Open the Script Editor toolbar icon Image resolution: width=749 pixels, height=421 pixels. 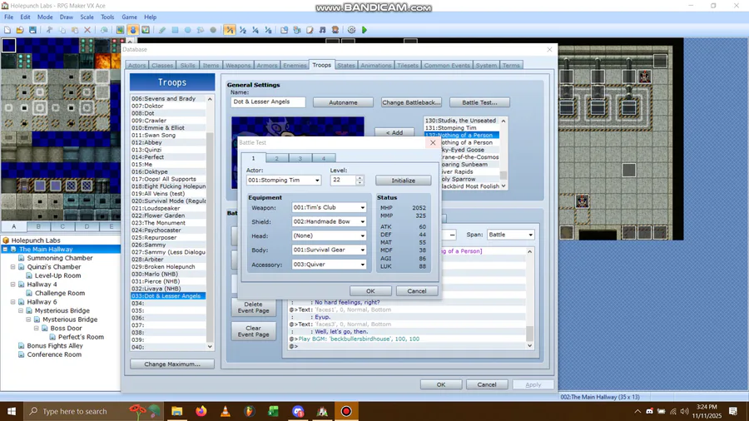[x=310, y=30]
